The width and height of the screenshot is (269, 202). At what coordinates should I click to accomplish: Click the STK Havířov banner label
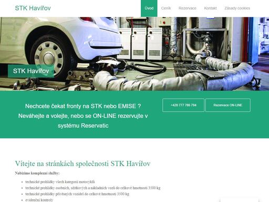pyautogui.click(x=31, y=71)
